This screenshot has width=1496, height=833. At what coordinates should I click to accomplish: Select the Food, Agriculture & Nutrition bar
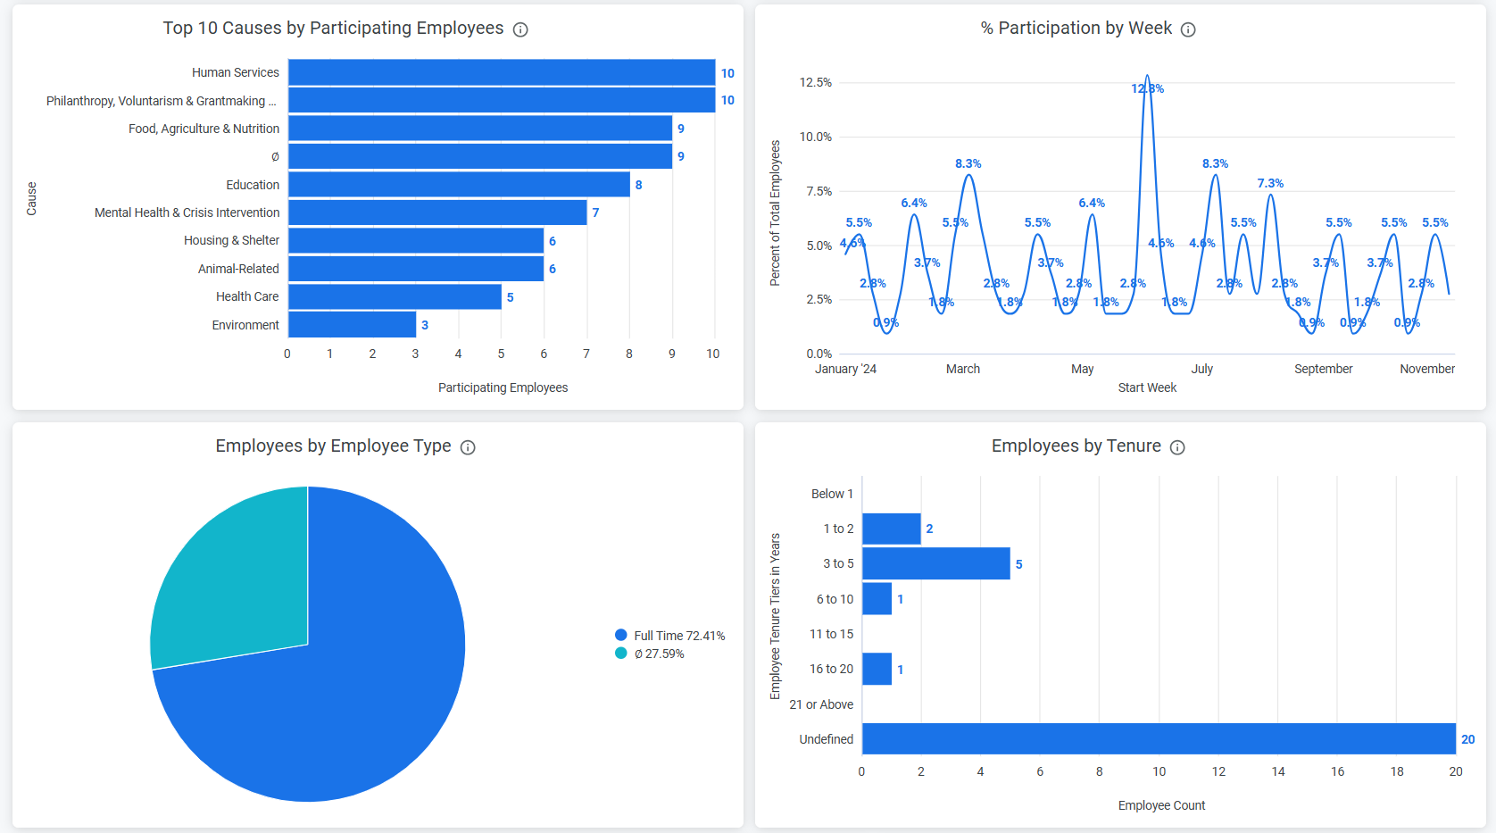(480, 129)
